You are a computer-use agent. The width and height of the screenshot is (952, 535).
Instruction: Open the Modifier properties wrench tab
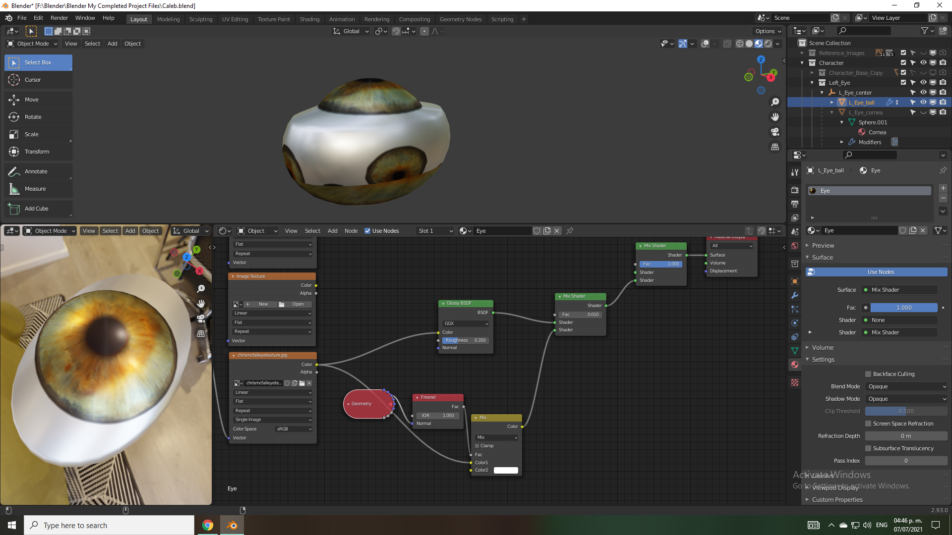click(795, 295)
